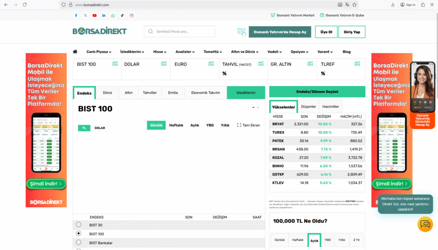This screenshot has height=250, width=438.
Task: Switch to the Döviz tab
Action: coord(107,93)
